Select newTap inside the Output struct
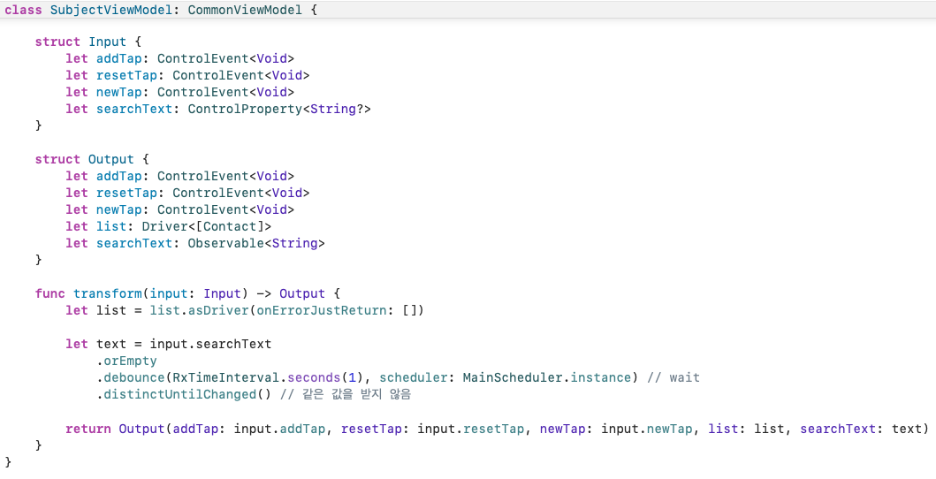936x479 pixels. coord(118,209)
